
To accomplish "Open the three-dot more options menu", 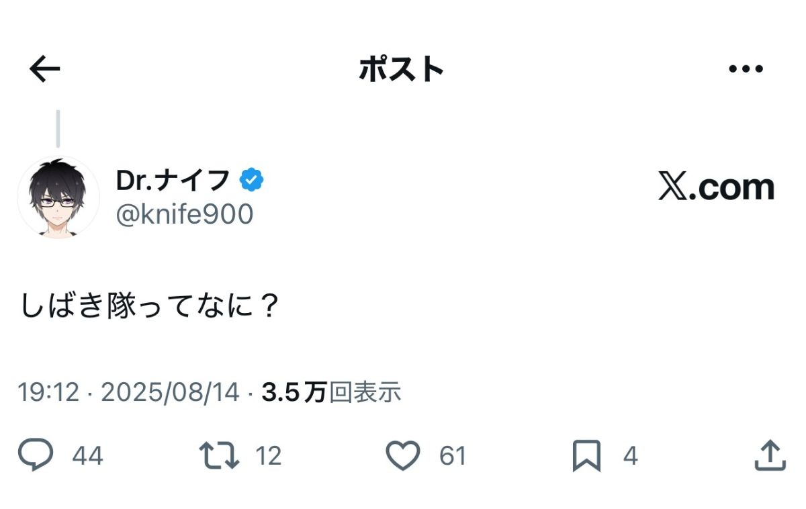I will coord(746,68).
